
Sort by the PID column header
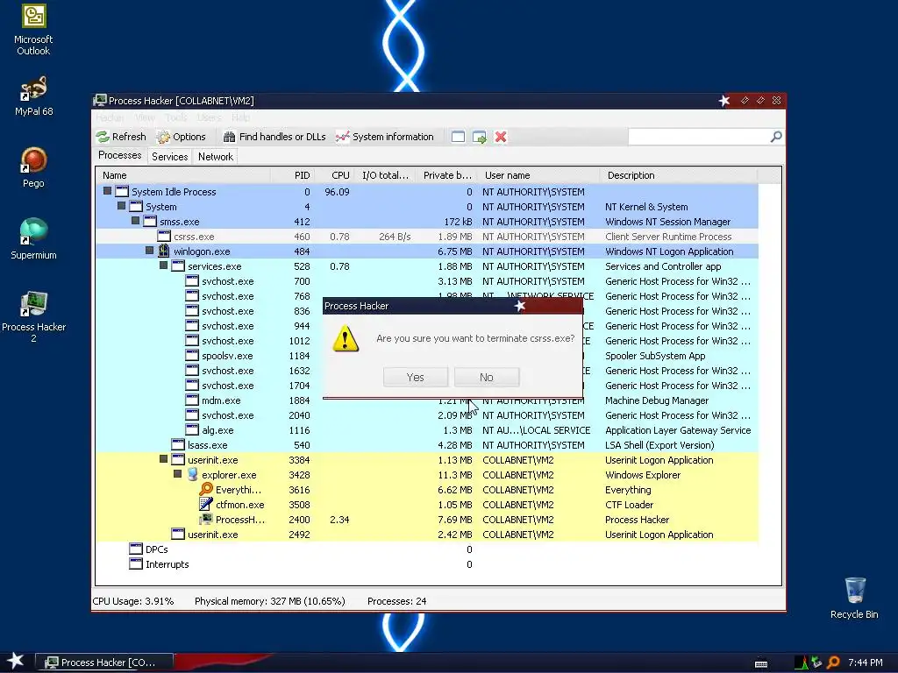click(291, 175)
